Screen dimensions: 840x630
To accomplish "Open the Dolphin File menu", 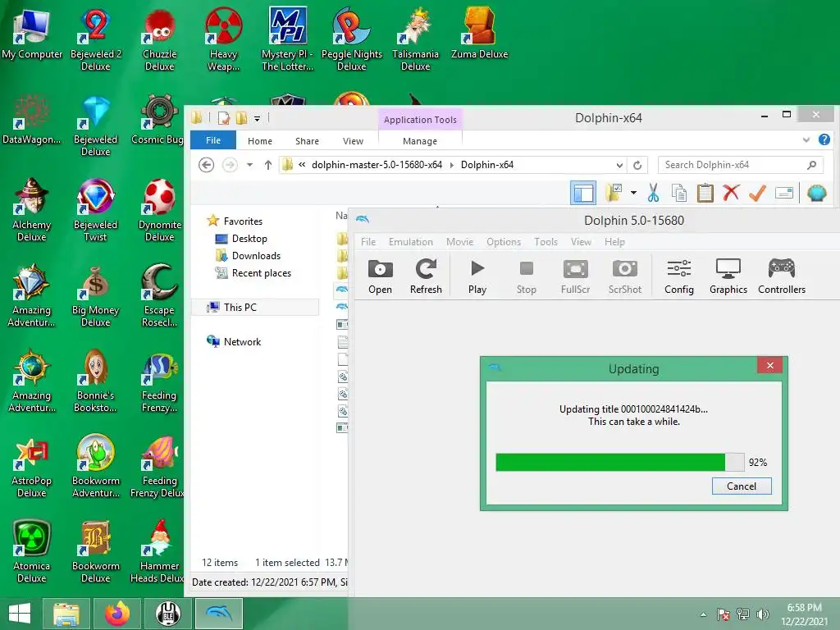I will pos(368,242).
